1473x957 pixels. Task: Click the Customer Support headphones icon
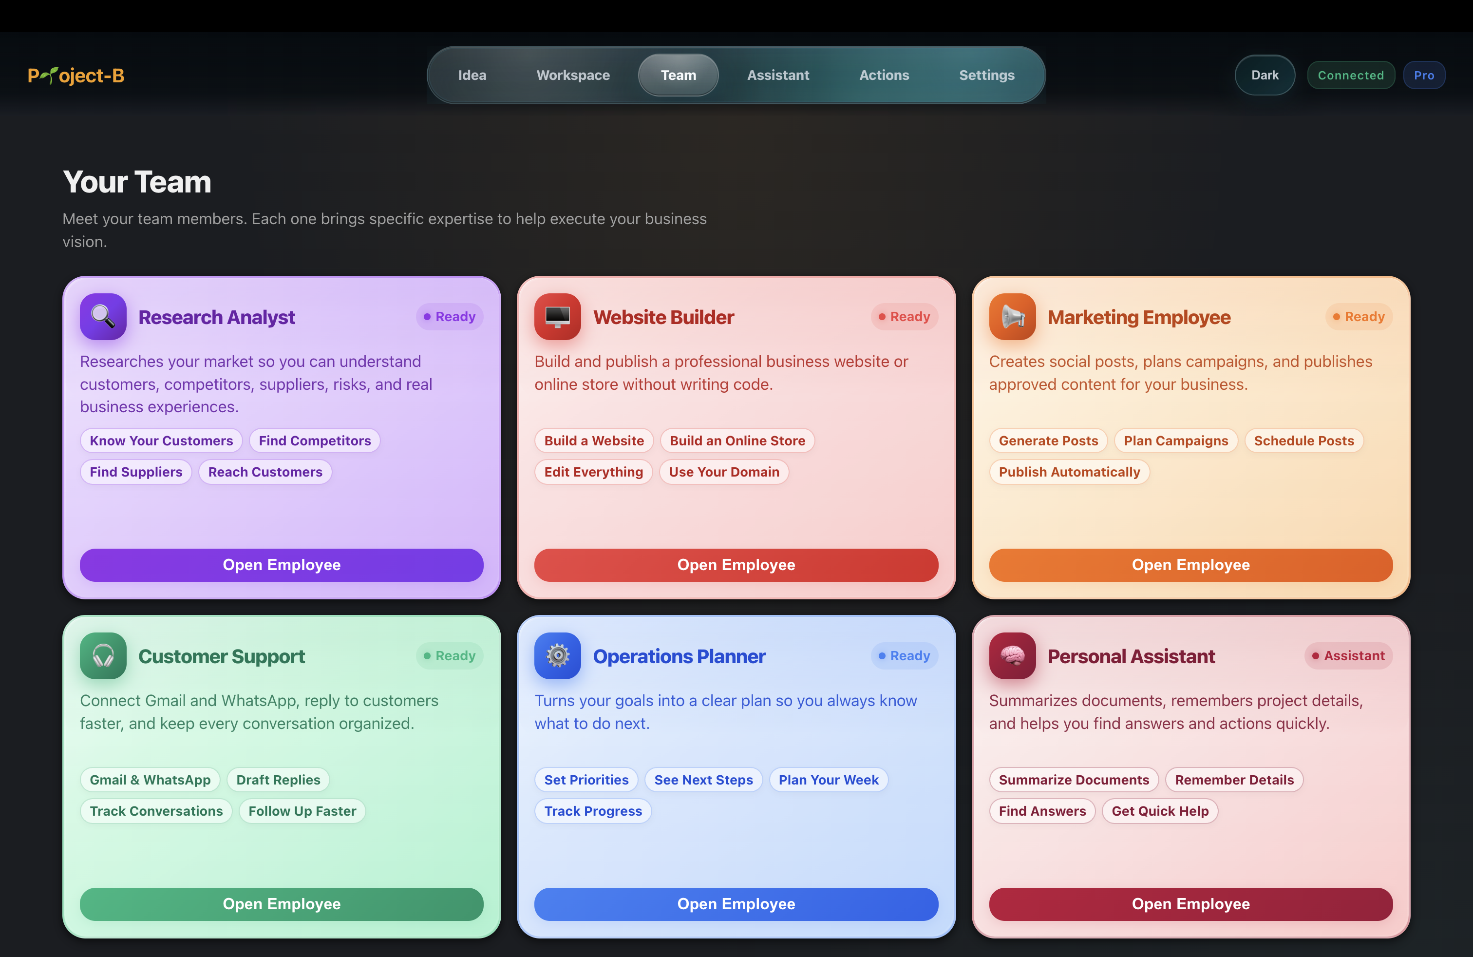click(x=103, y=655)
